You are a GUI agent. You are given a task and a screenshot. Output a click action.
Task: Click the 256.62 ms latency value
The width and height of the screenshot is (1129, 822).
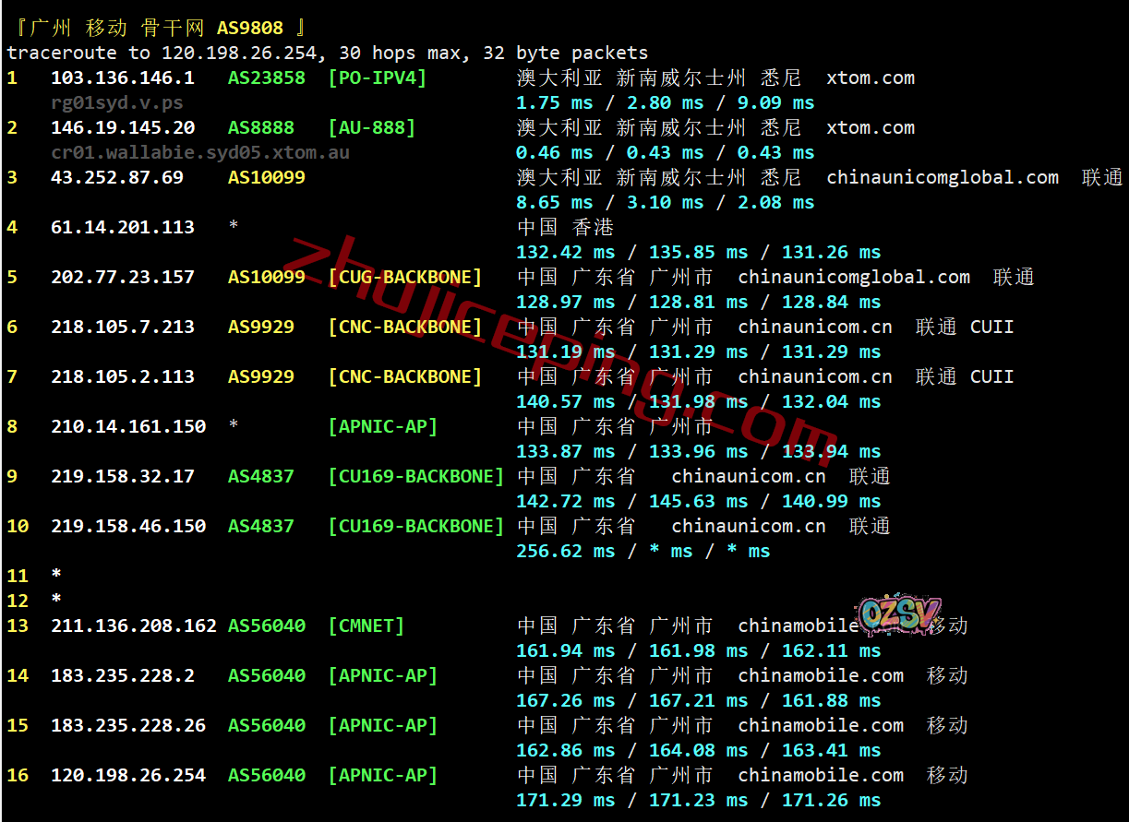pyautogui.click(x=565, y=552)
